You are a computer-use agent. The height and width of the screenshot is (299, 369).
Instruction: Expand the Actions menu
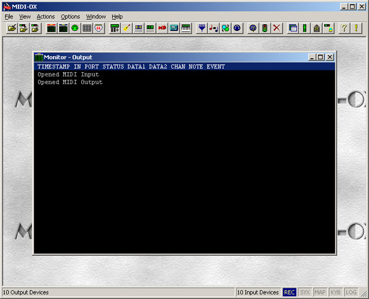[x=46, y=17]
